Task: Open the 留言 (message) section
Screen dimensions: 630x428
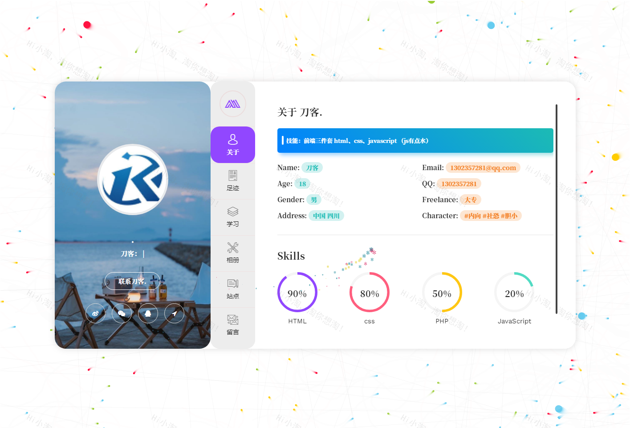Action: coord(232,325)
